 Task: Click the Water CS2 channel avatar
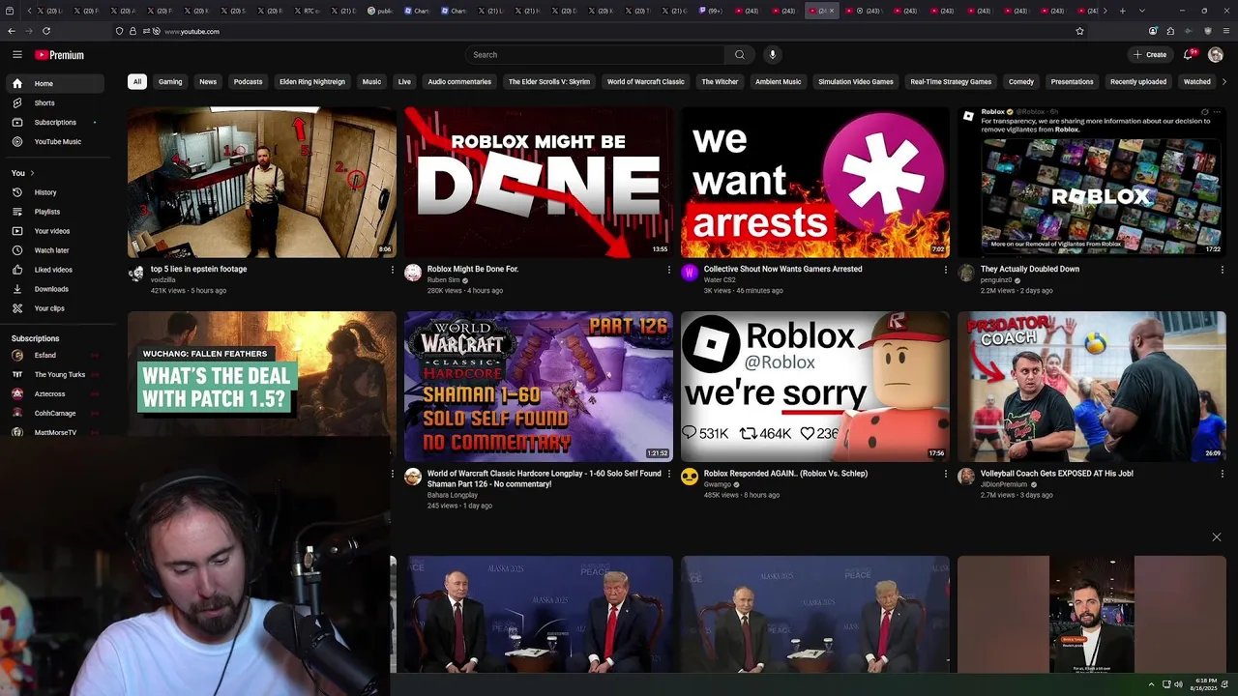(690, 273)
